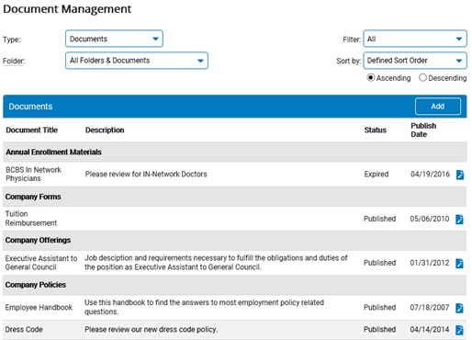The width and height of the screenshot is (472, 340).
Task: Open edit icon for Dress Code row
Action: coord(459,330)
